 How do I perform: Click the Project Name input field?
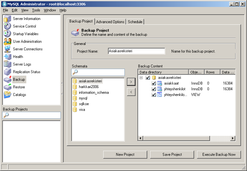tap(136, 51)
